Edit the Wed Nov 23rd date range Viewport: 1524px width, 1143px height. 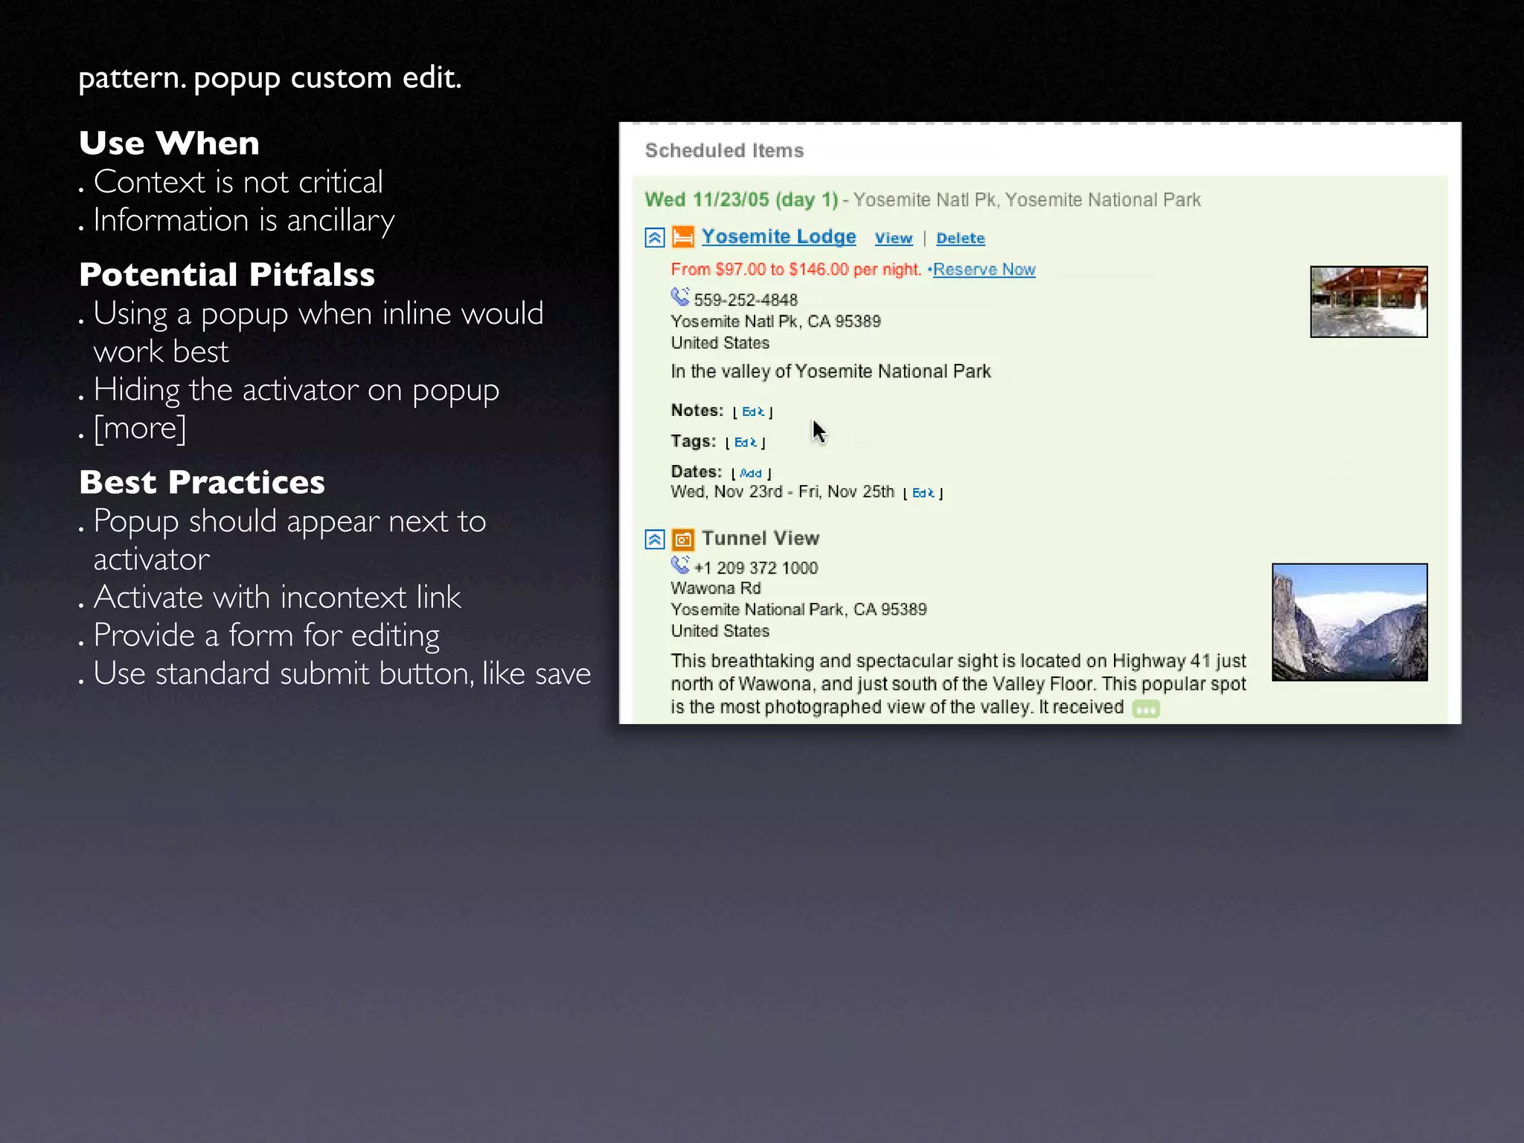pyautogui.click(x=923, y=493)
